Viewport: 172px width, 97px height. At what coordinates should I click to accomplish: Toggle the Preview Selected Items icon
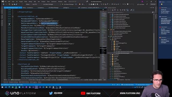133,10
